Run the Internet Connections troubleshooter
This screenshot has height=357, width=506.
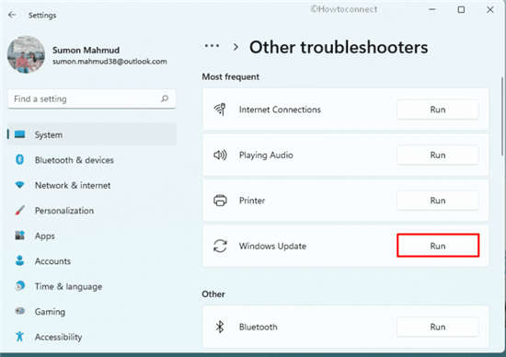pyautogui.click(x=438, y=109)
